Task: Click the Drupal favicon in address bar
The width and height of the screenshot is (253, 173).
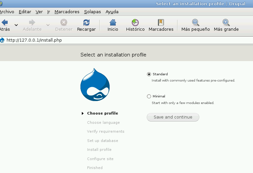Action: (x=2, y=40)
